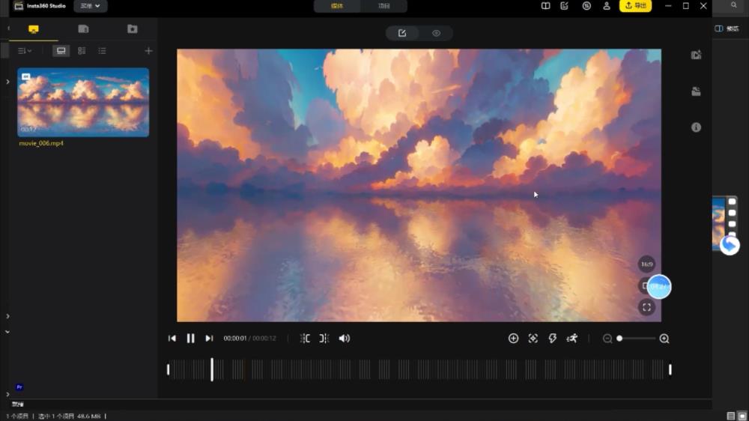Viewport: 749px width, 421px height.
Task: Click the blue floating circular widget
Action: tap(659, 287)
